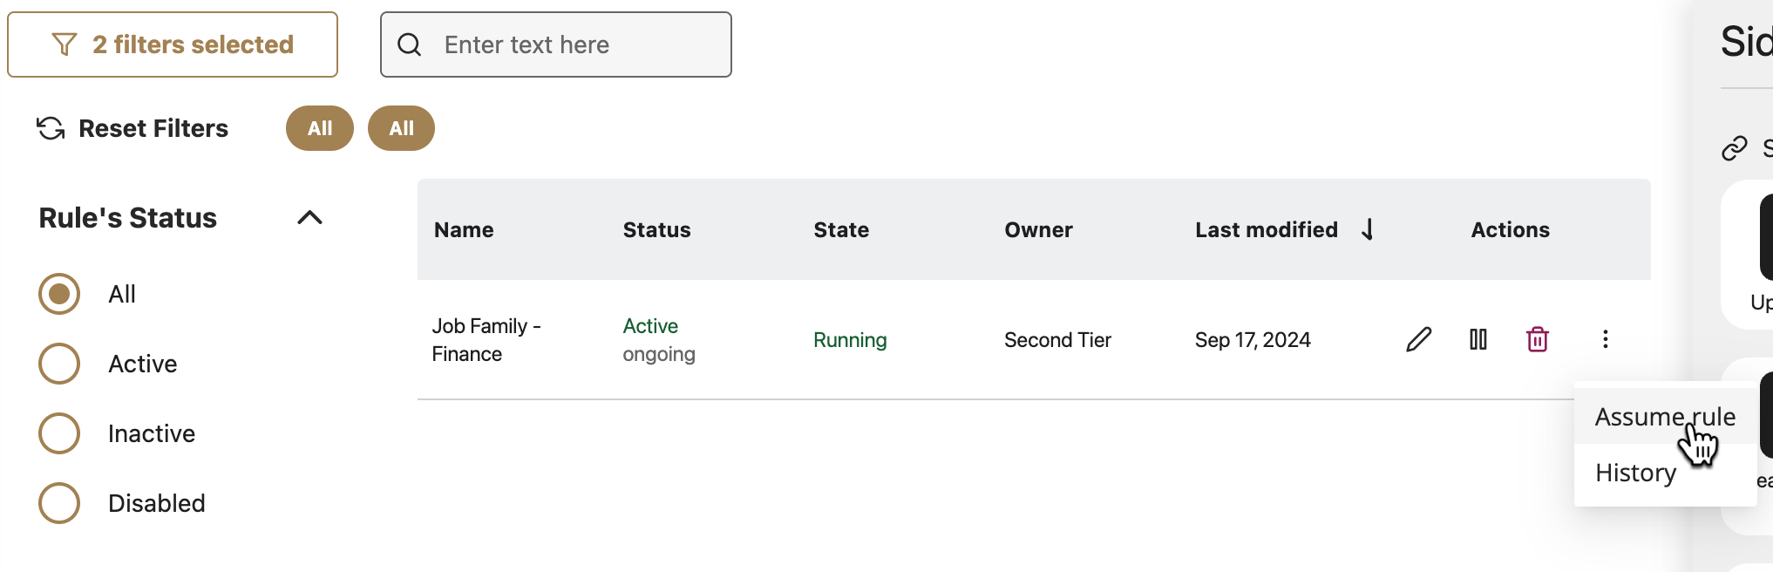Choose Assume rule from the menu

pos(1664,417)
